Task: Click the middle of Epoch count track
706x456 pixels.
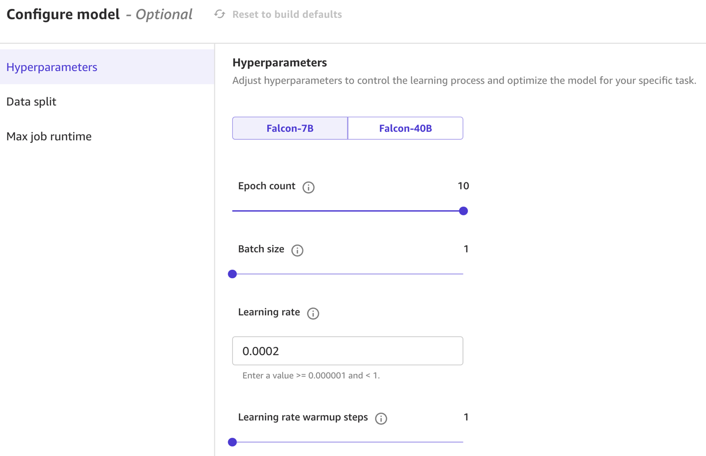Action: point(348,211)
